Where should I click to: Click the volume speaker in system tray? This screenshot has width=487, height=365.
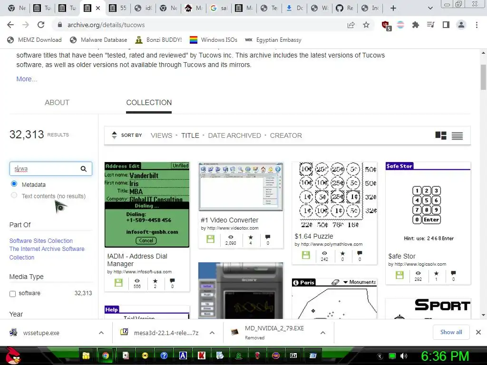[x=404, y=356]
